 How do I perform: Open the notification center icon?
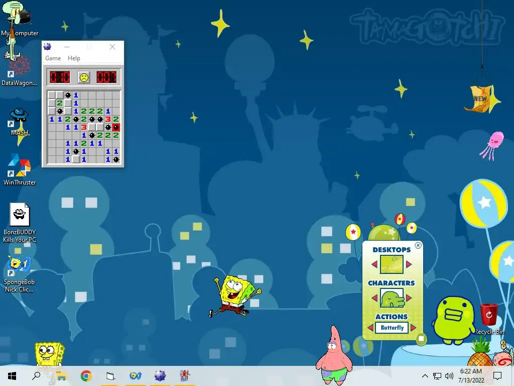point(497,376)
